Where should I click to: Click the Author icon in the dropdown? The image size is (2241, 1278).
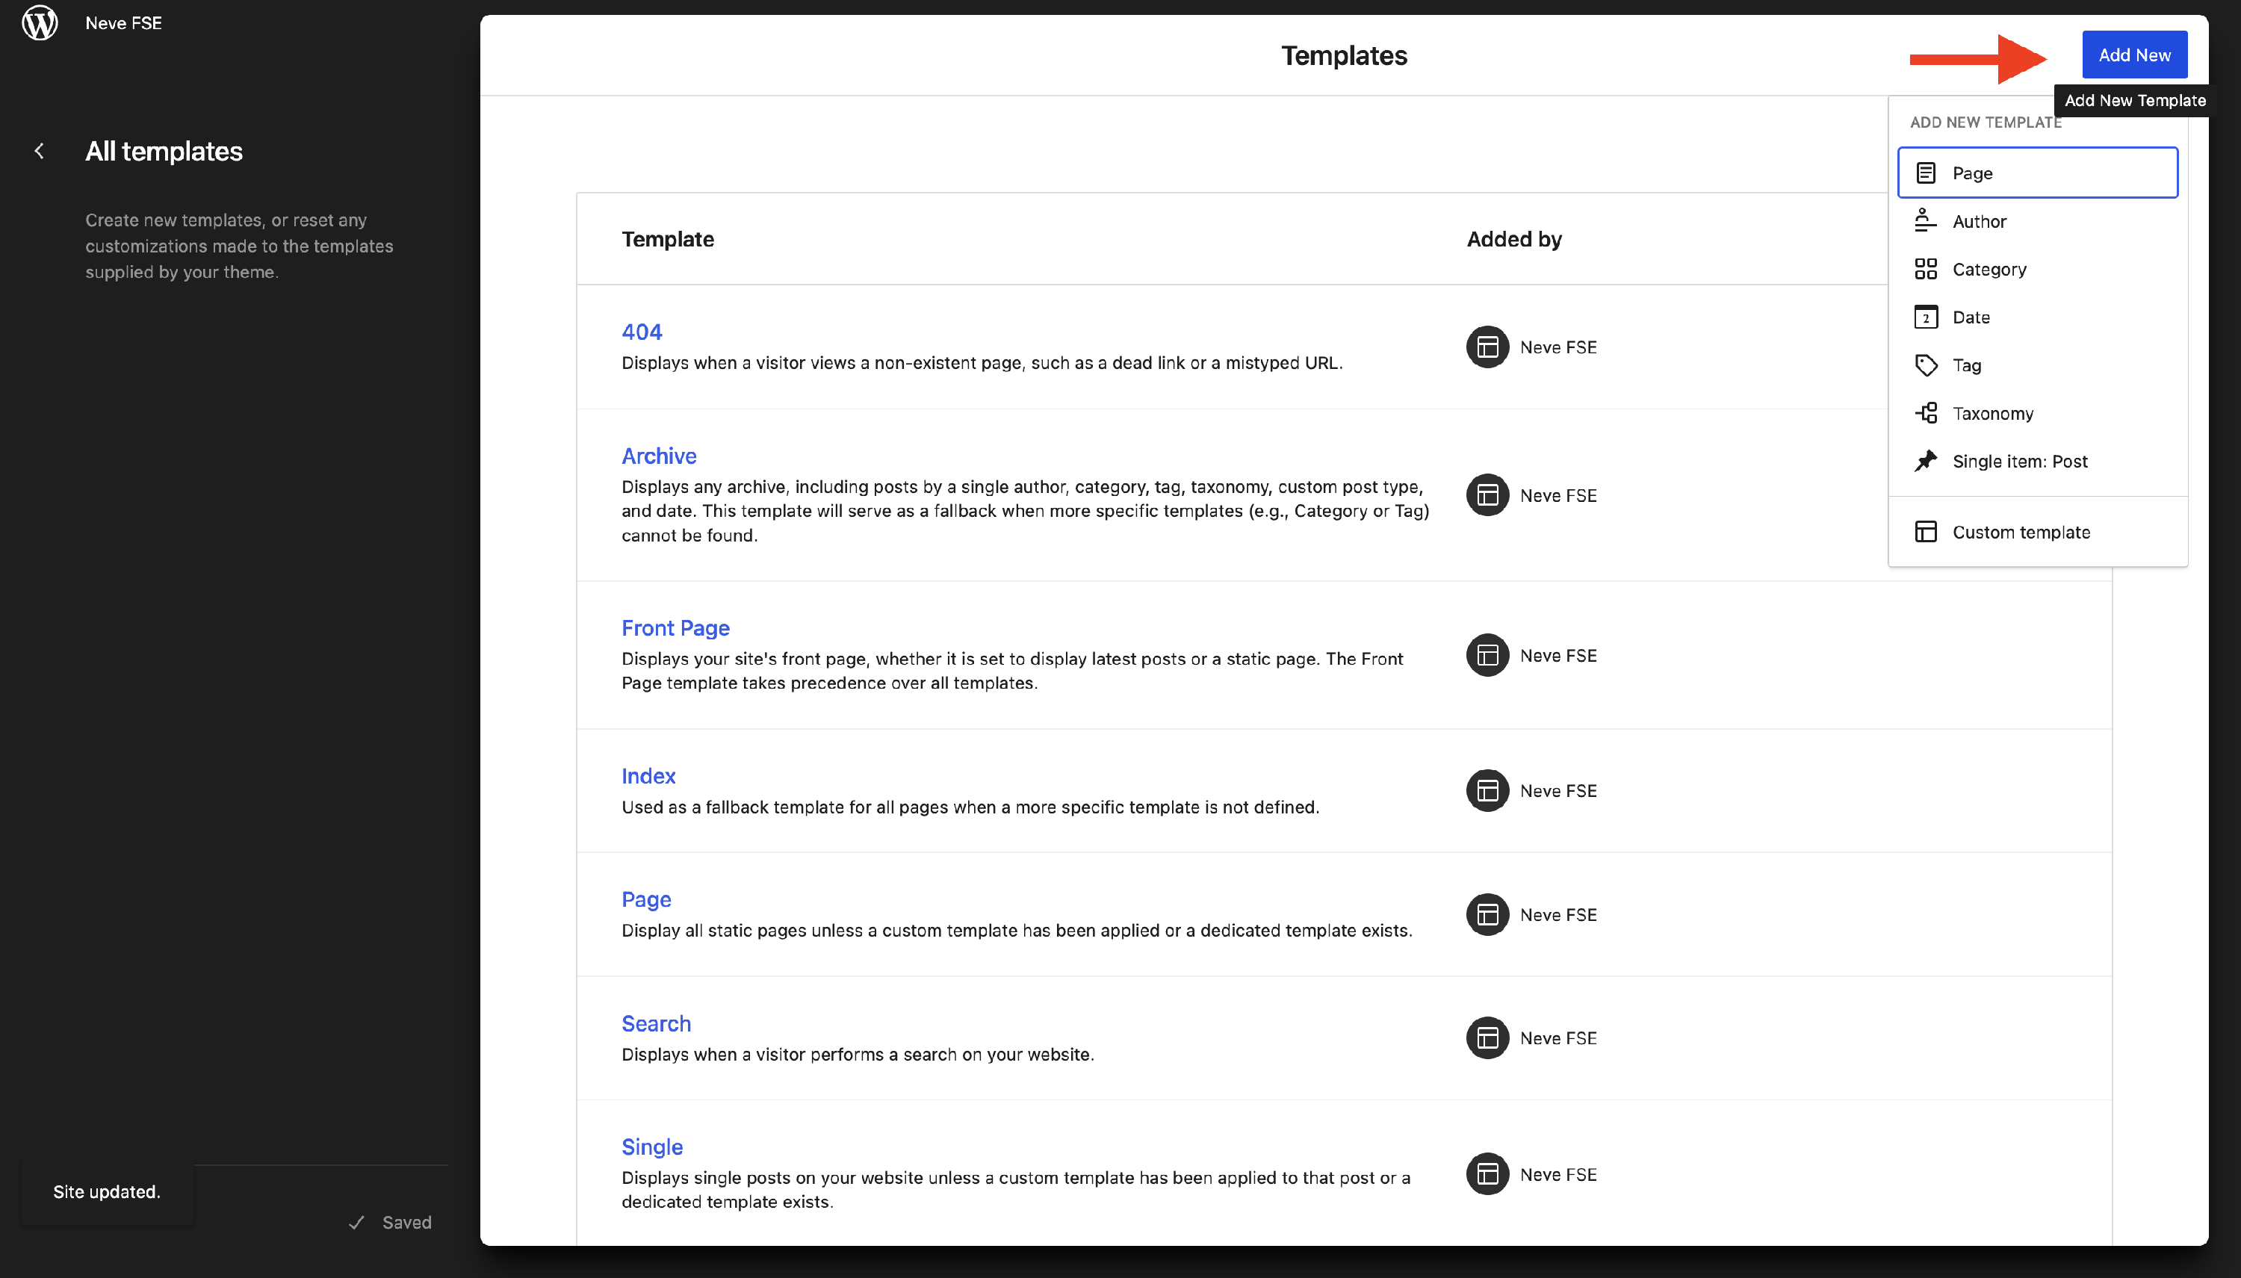click(x=1925, y=220)
